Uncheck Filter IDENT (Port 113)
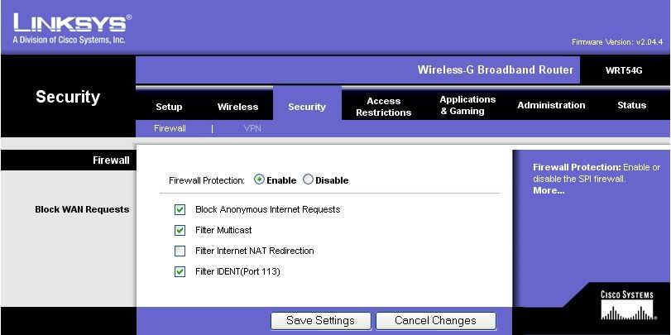671x335 pixels. click(180, 271)
